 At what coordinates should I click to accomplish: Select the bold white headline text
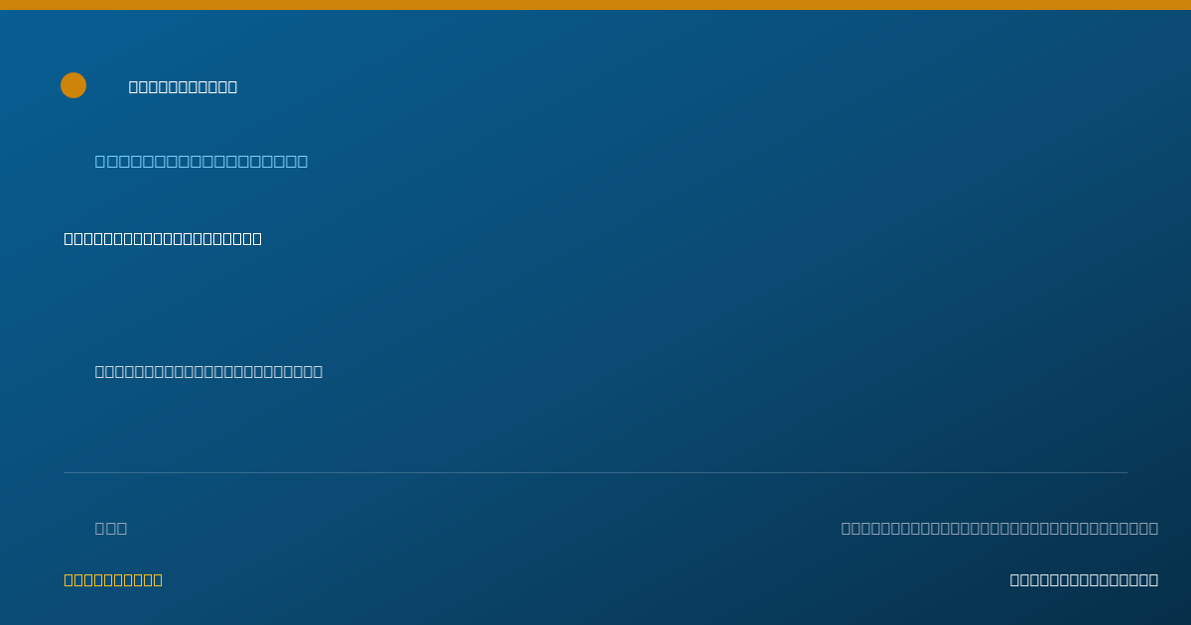[163, 238]
